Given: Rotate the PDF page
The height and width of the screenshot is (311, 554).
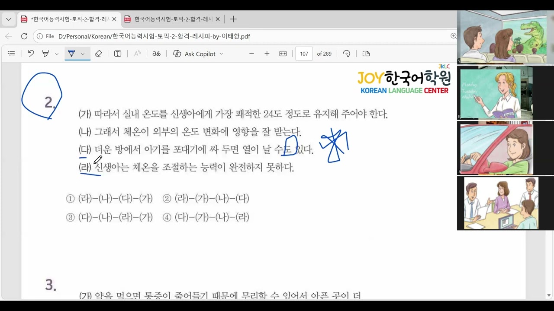Looking at the screenshot, I should pyautogui.click(x=346, y=54).
